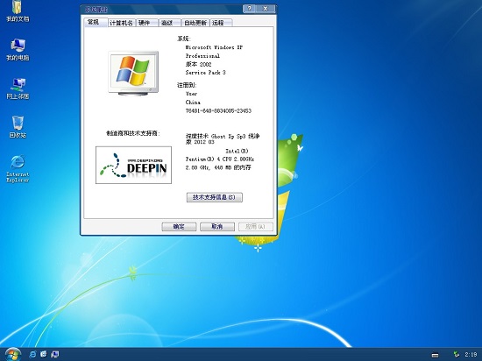Screen dimensions: 482x361
Task: Select the 网上邻居 desktop icon
Action: (x=18, y=88)
